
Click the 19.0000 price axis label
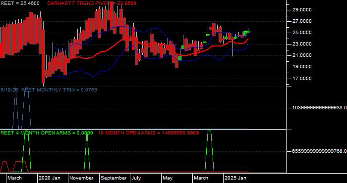tap(302, 67)
